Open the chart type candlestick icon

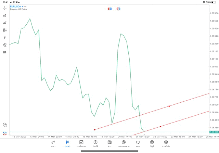coord(5,15)
